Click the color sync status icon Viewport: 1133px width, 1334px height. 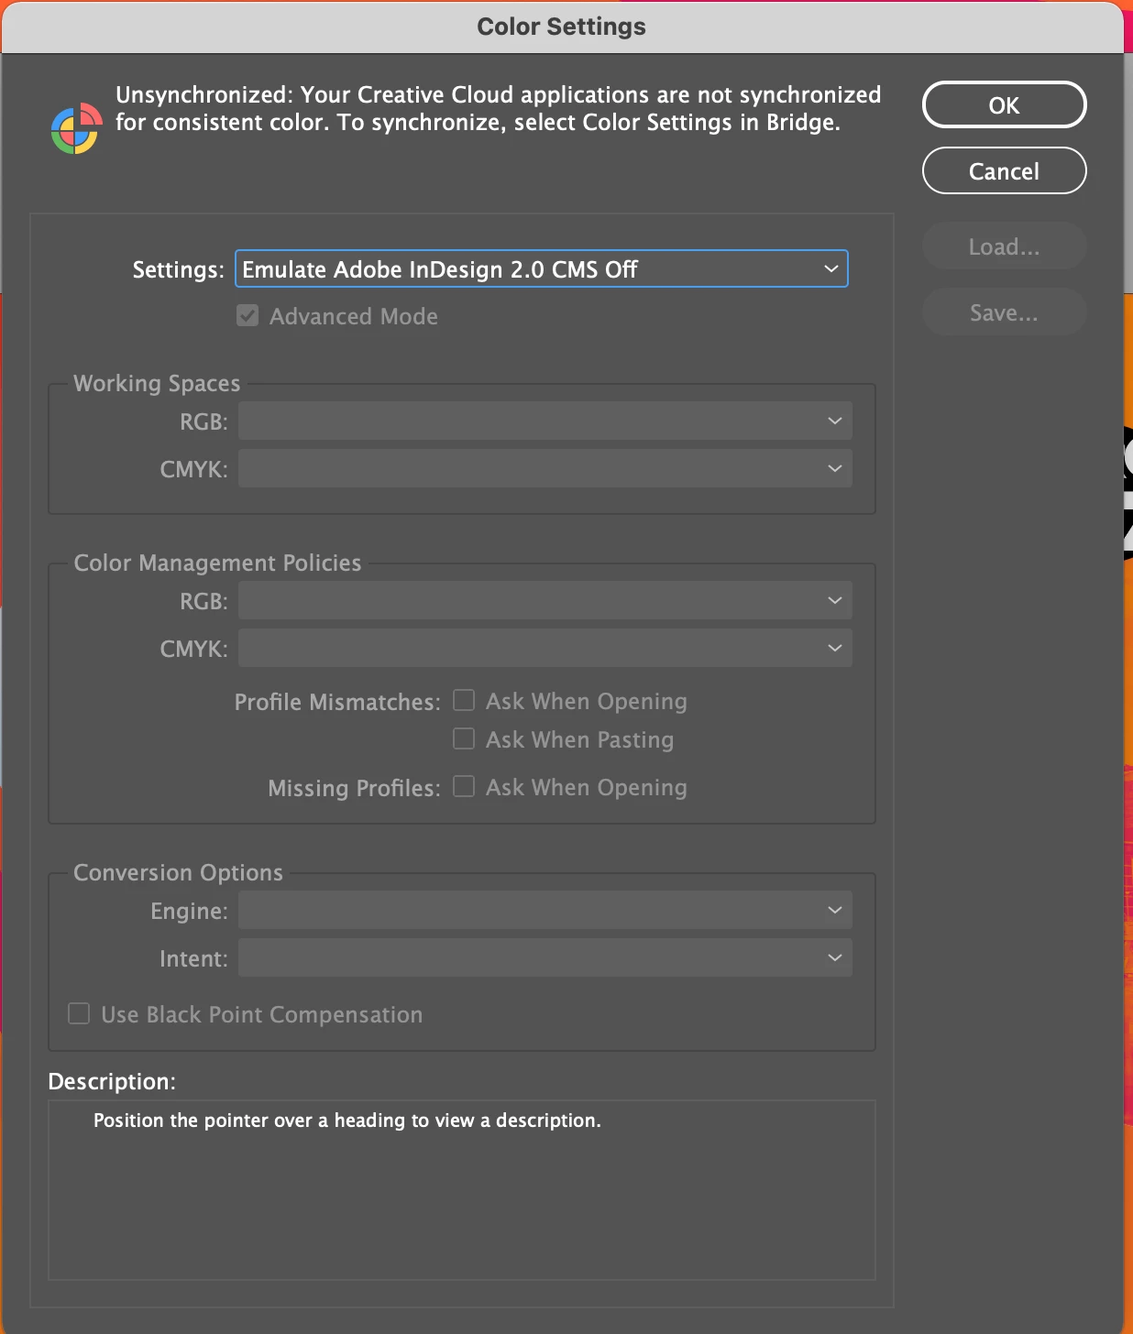[x=76, y=128]
